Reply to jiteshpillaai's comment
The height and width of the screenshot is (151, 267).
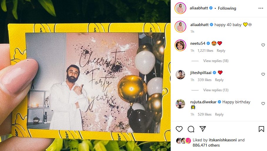point(219,80)
